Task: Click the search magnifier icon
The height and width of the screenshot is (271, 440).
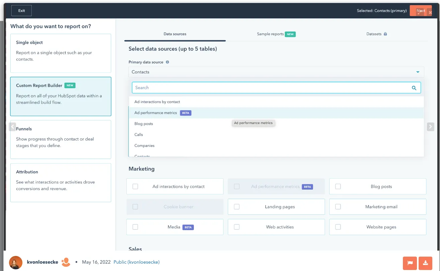Action: 414,87
